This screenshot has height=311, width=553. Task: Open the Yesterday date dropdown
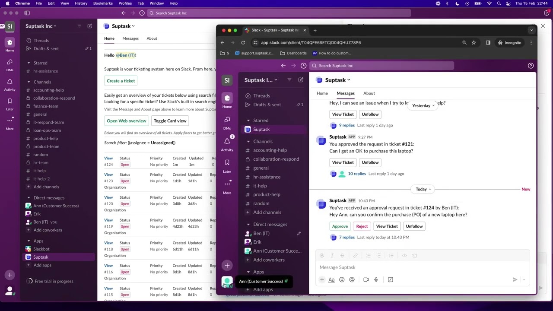click(x=423, y=106)
